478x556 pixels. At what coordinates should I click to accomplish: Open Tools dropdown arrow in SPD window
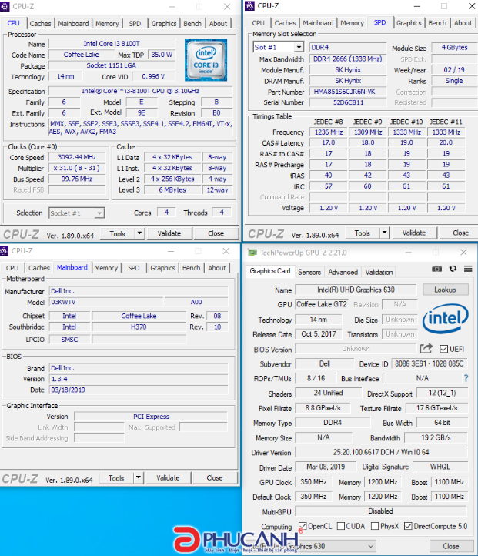(384, 233)
